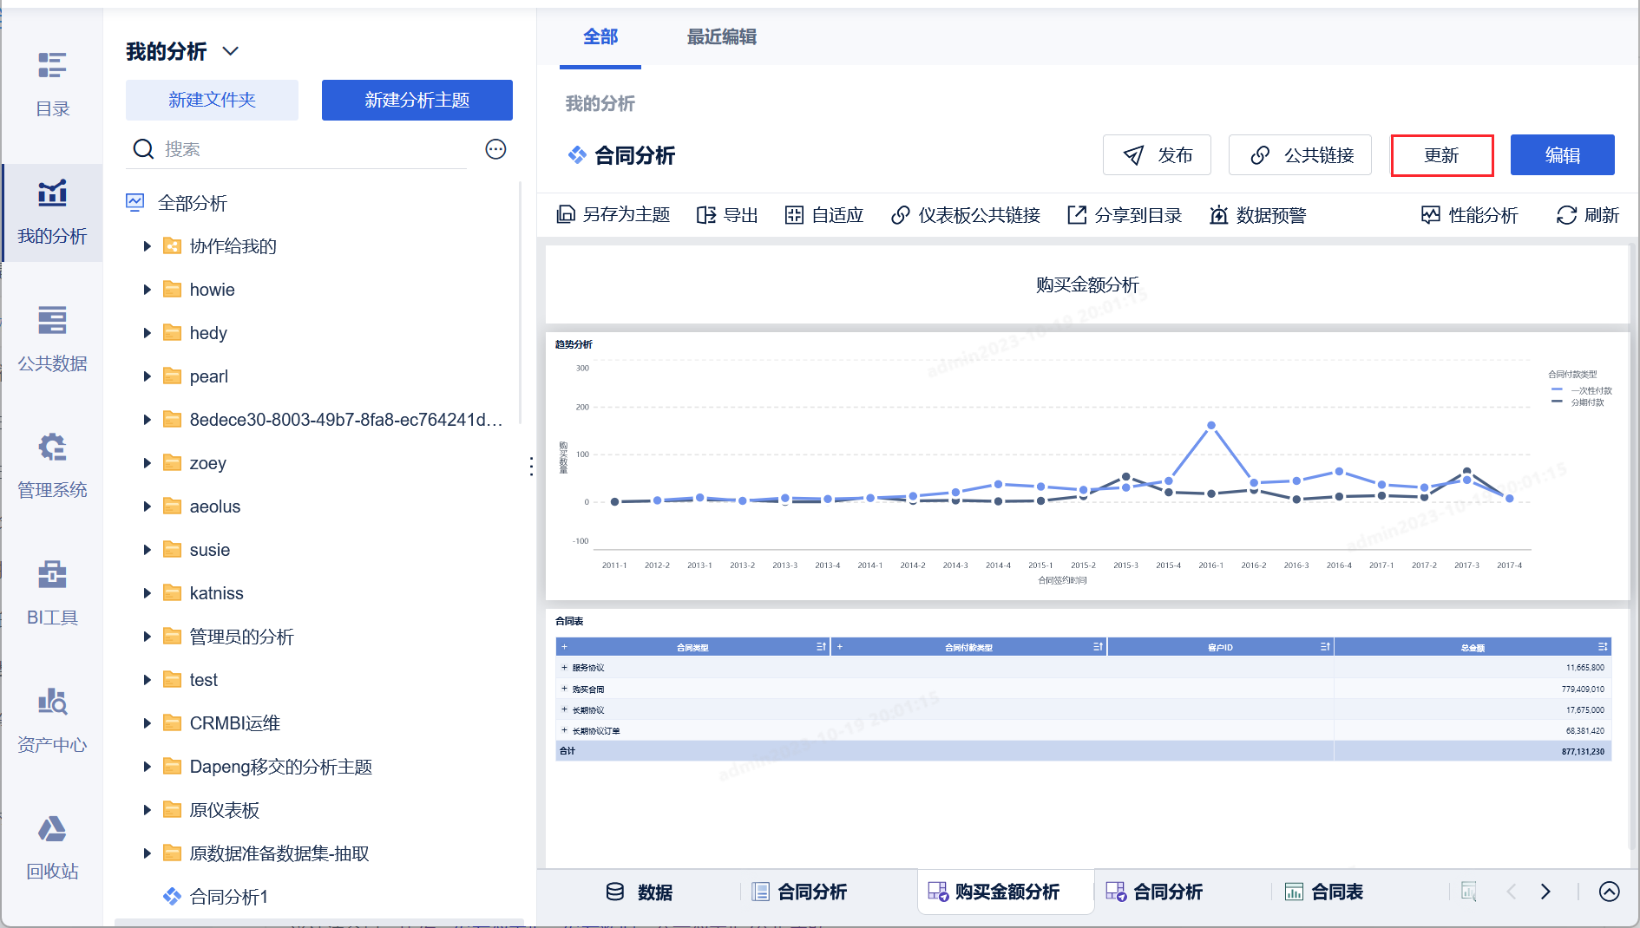1640x928 pixels.
Task: Click the panel resize handle dots
Action: (531, 466)
